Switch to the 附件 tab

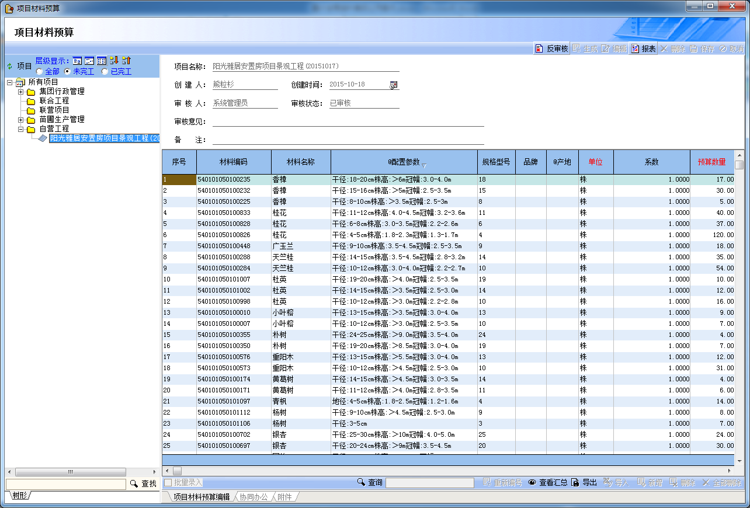pyautogui.click(x=284, y=497)
